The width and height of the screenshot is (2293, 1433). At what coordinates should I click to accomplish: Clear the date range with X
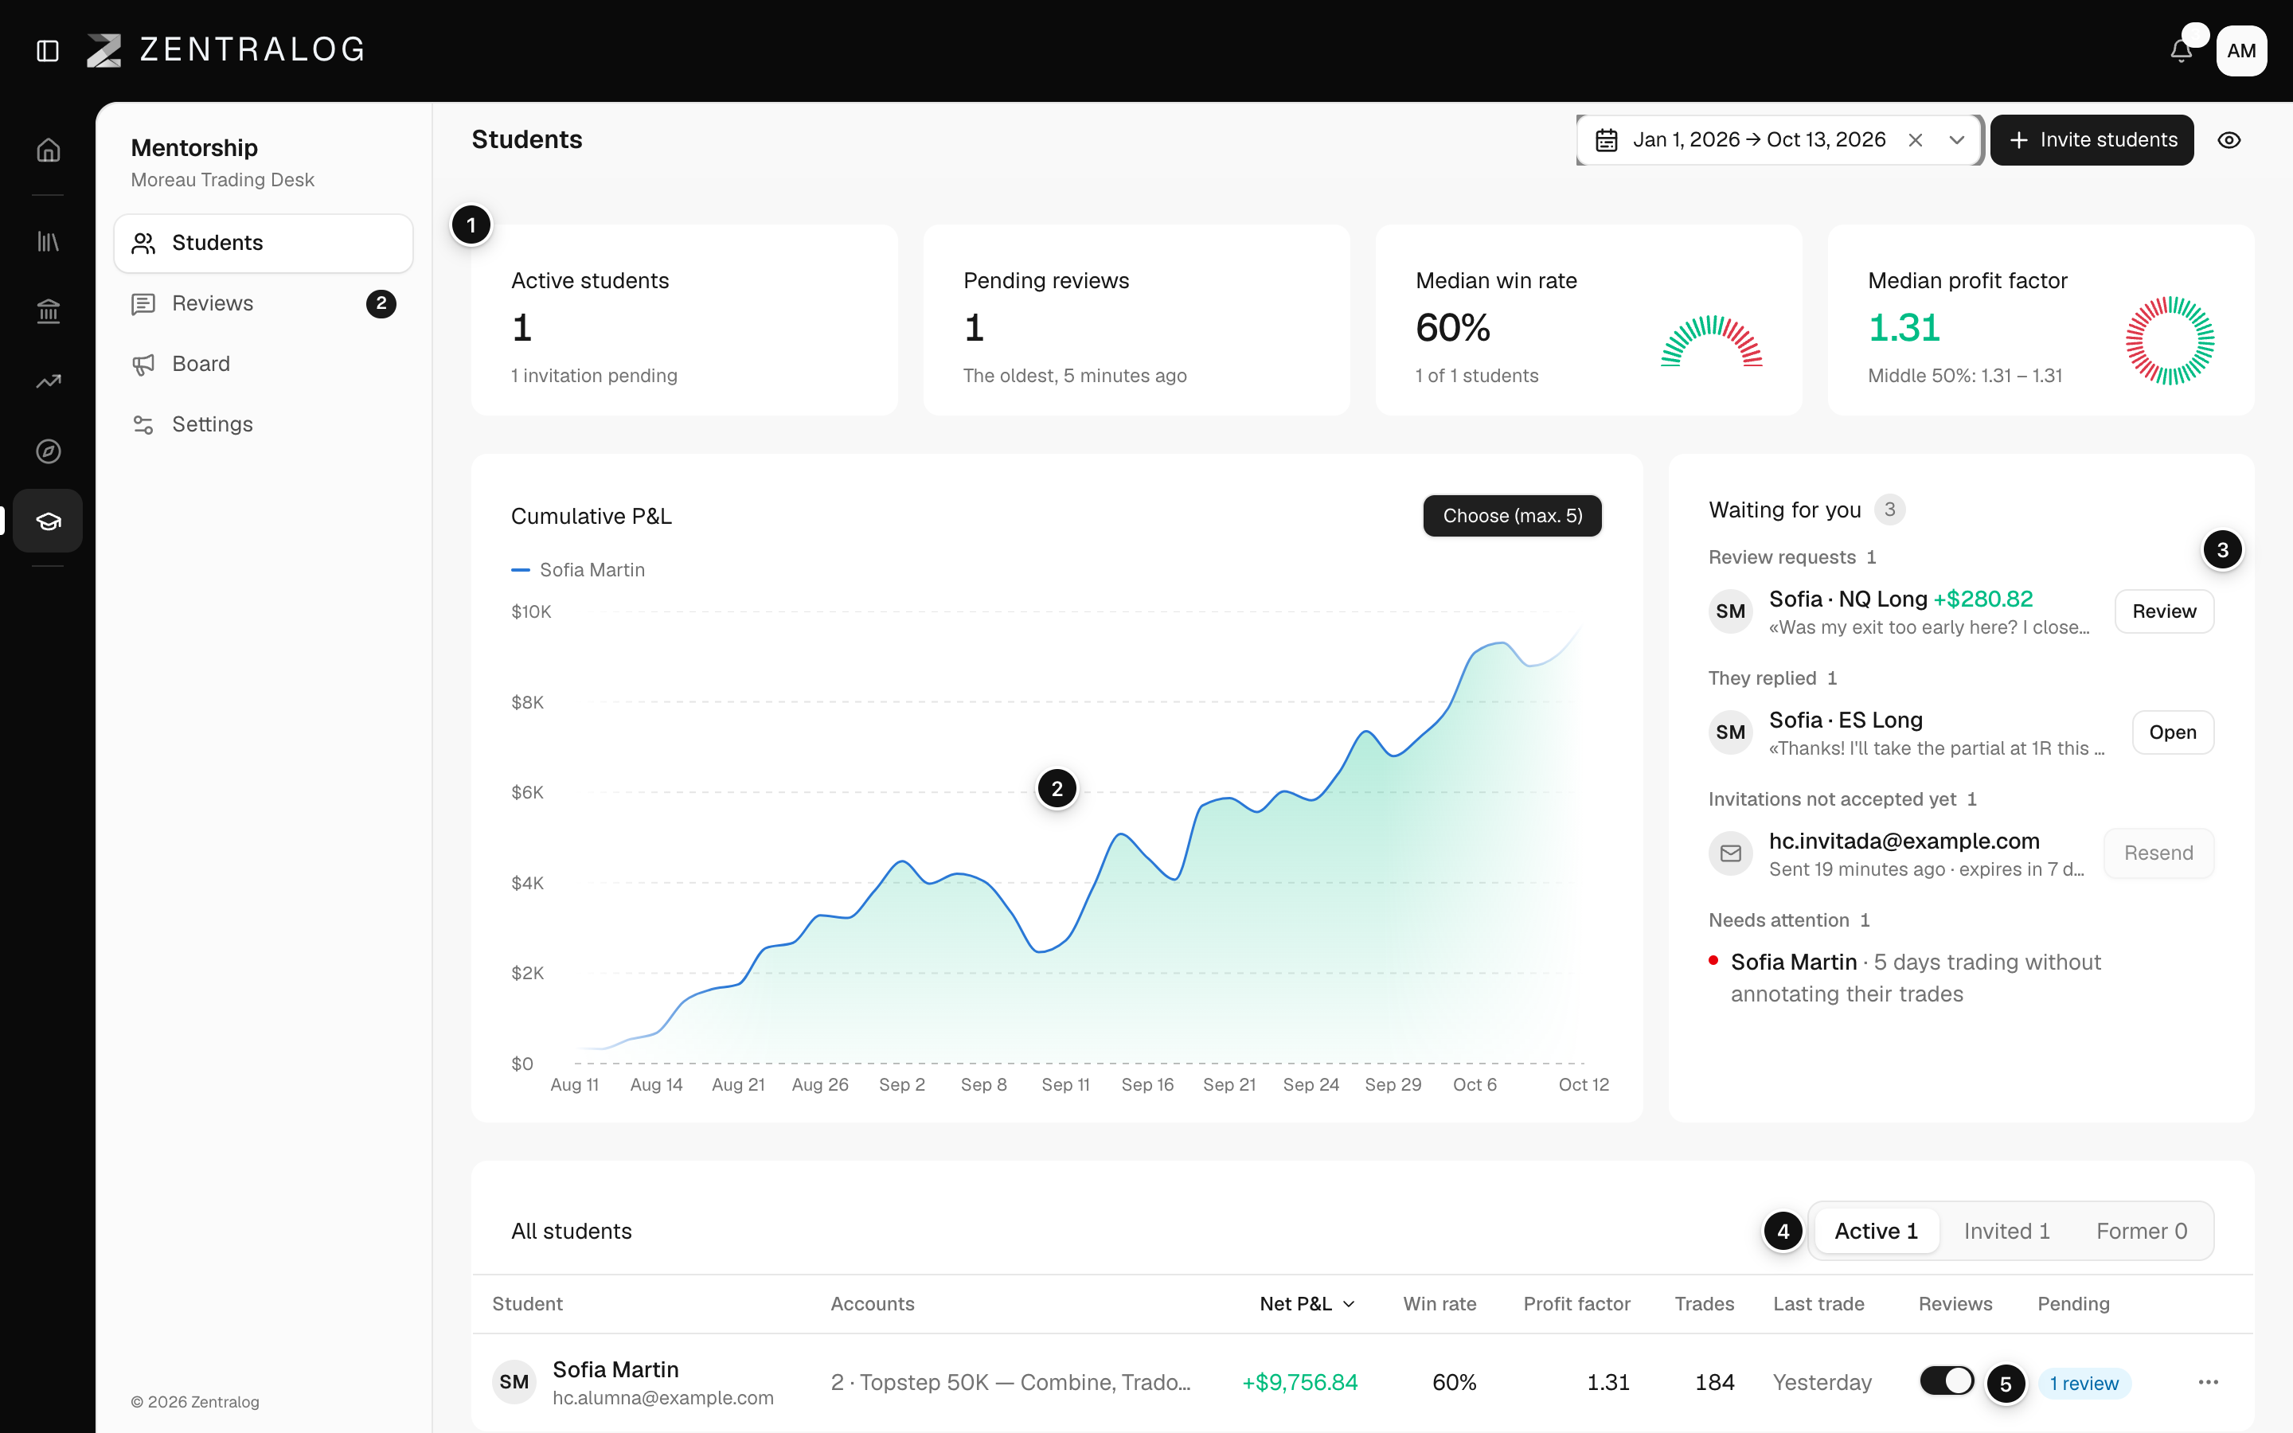[1915, 140]
